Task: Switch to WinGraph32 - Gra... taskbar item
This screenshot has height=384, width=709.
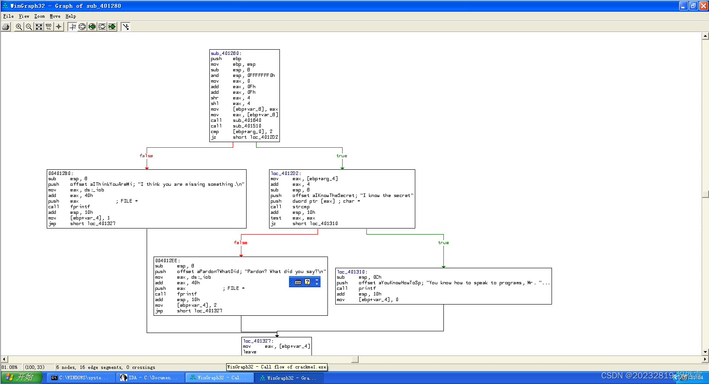Action: (x=289, y=378)
